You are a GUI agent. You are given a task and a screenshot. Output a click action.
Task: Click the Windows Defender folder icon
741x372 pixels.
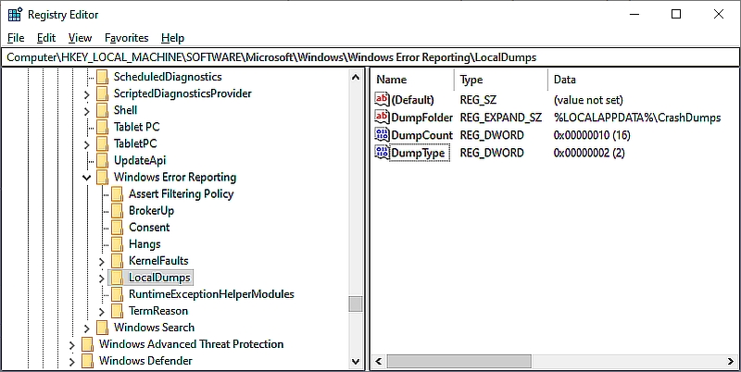[87, 361]
